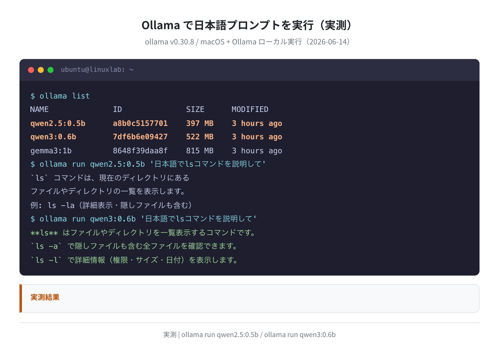Select model name 'gemma3:1b'
This screenshot has width=499, height=351.
(51, 151)
